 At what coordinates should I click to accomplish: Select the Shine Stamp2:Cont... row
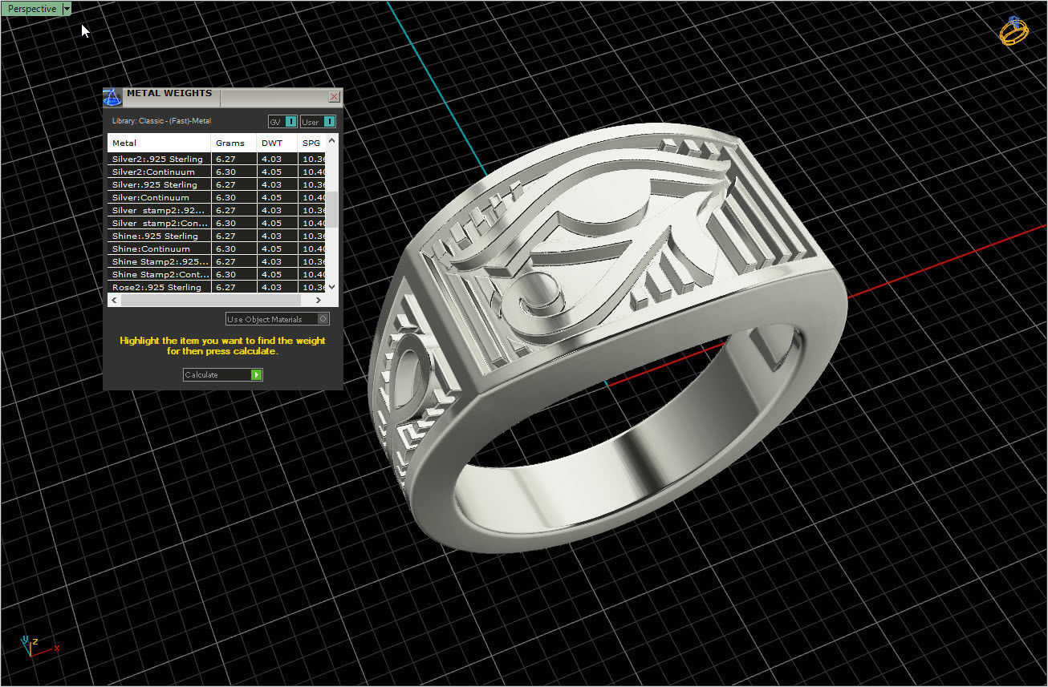click(x=217, y=274)
